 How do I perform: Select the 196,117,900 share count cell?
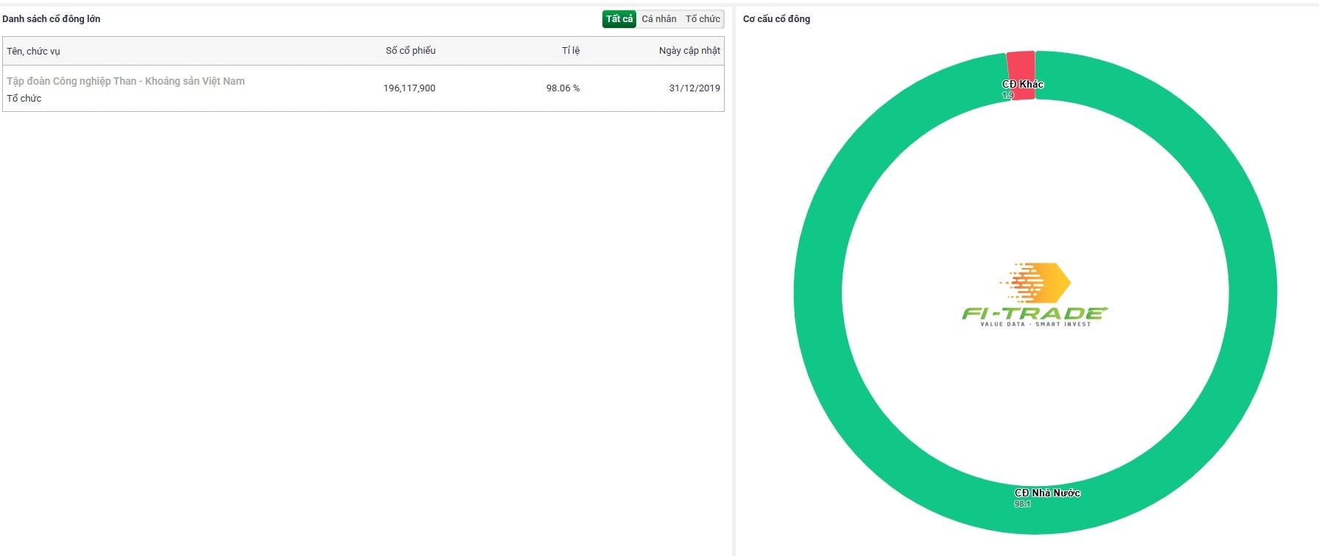pos(409,88)
